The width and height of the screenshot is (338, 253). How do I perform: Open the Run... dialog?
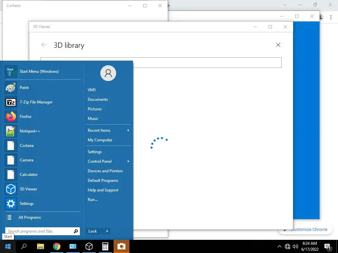[x=93, y=200]
